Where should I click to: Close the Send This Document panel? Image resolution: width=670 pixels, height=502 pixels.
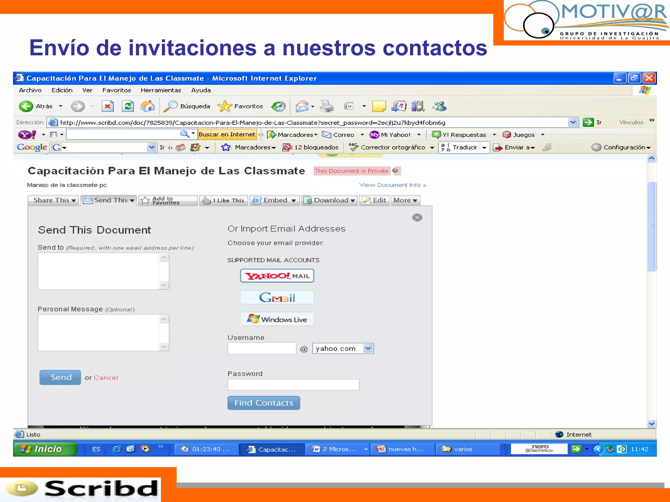coord(417,218)
